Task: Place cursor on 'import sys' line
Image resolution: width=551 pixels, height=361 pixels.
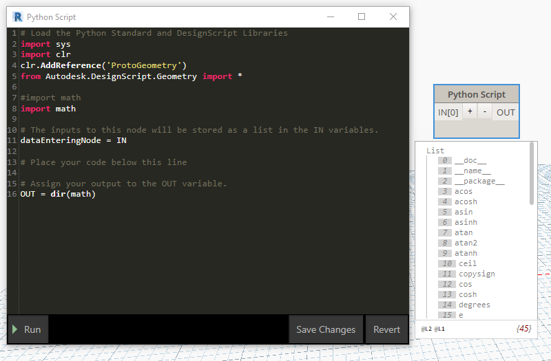Action: tap(45, 44)
